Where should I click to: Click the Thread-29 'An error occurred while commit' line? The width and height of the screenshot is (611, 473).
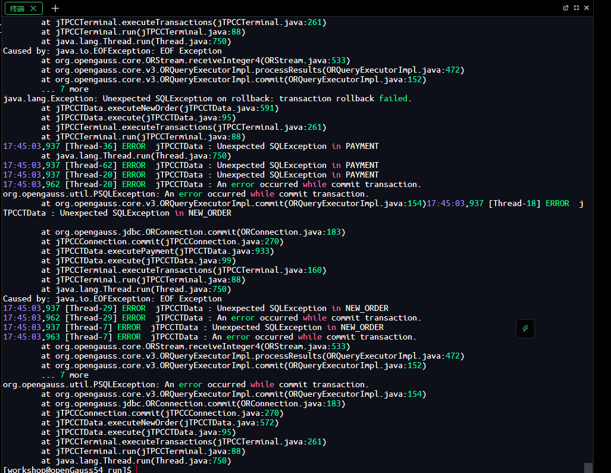(x=212, y=318)
